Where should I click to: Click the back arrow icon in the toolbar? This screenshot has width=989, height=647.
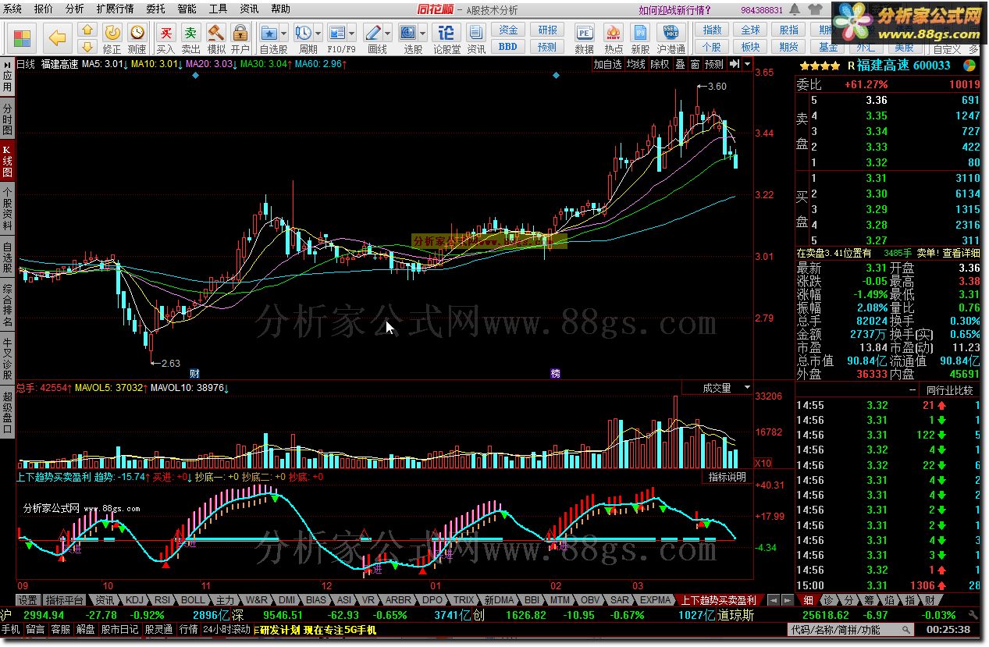57,37
